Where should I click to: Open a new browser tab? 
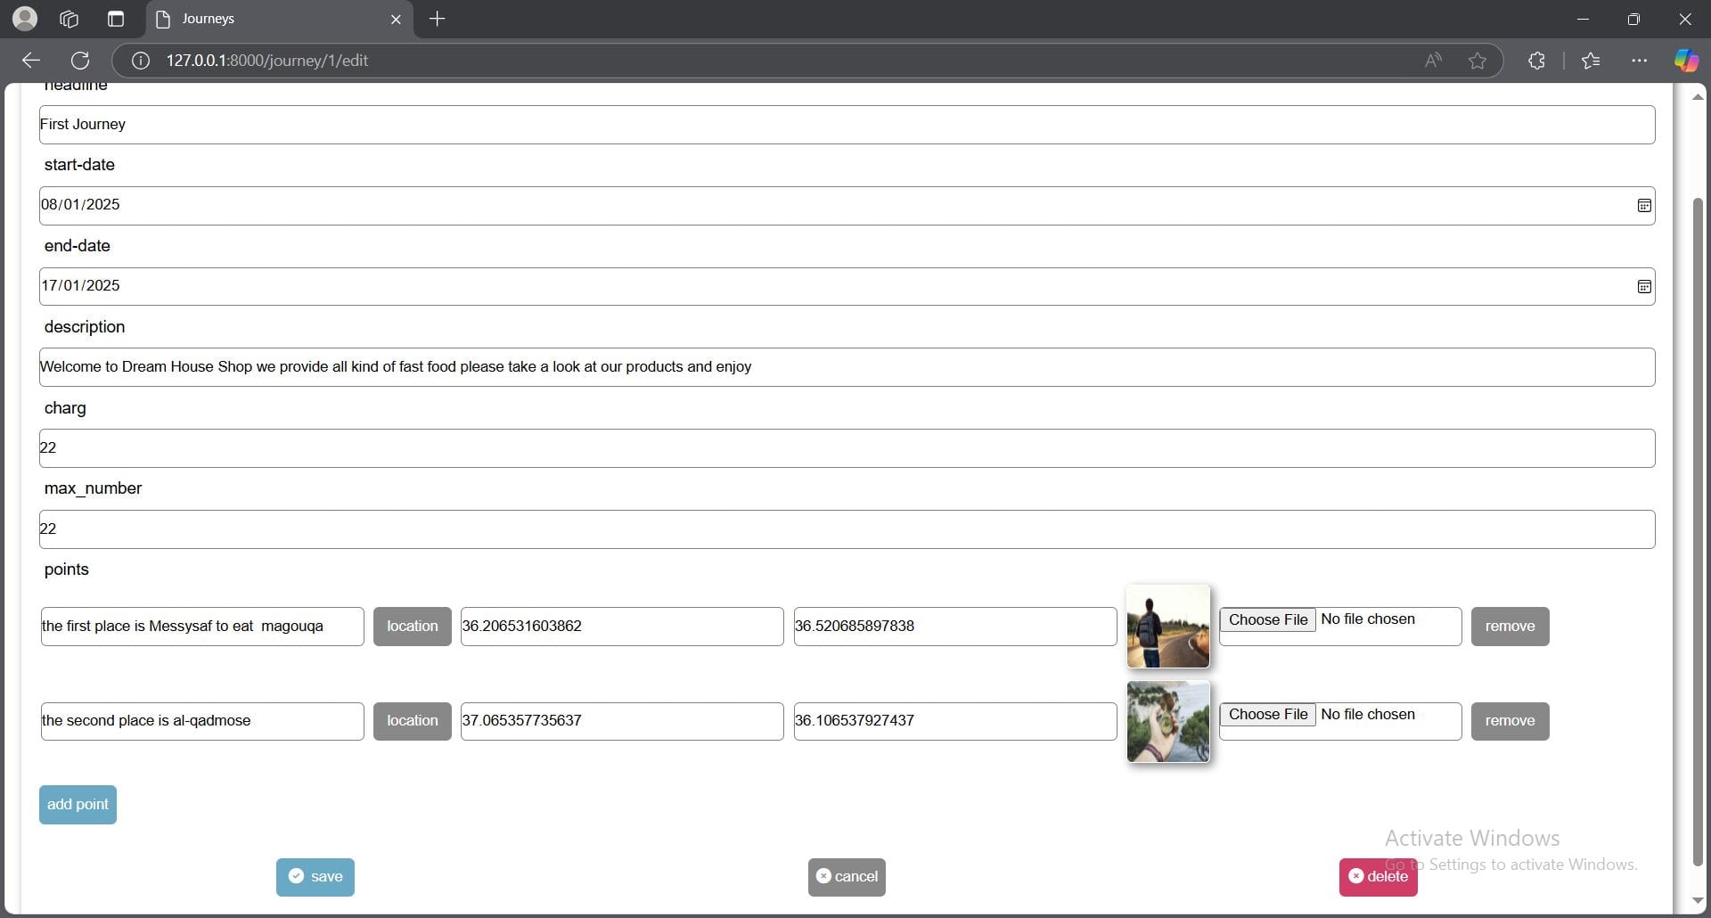click(x=437, y=19)
